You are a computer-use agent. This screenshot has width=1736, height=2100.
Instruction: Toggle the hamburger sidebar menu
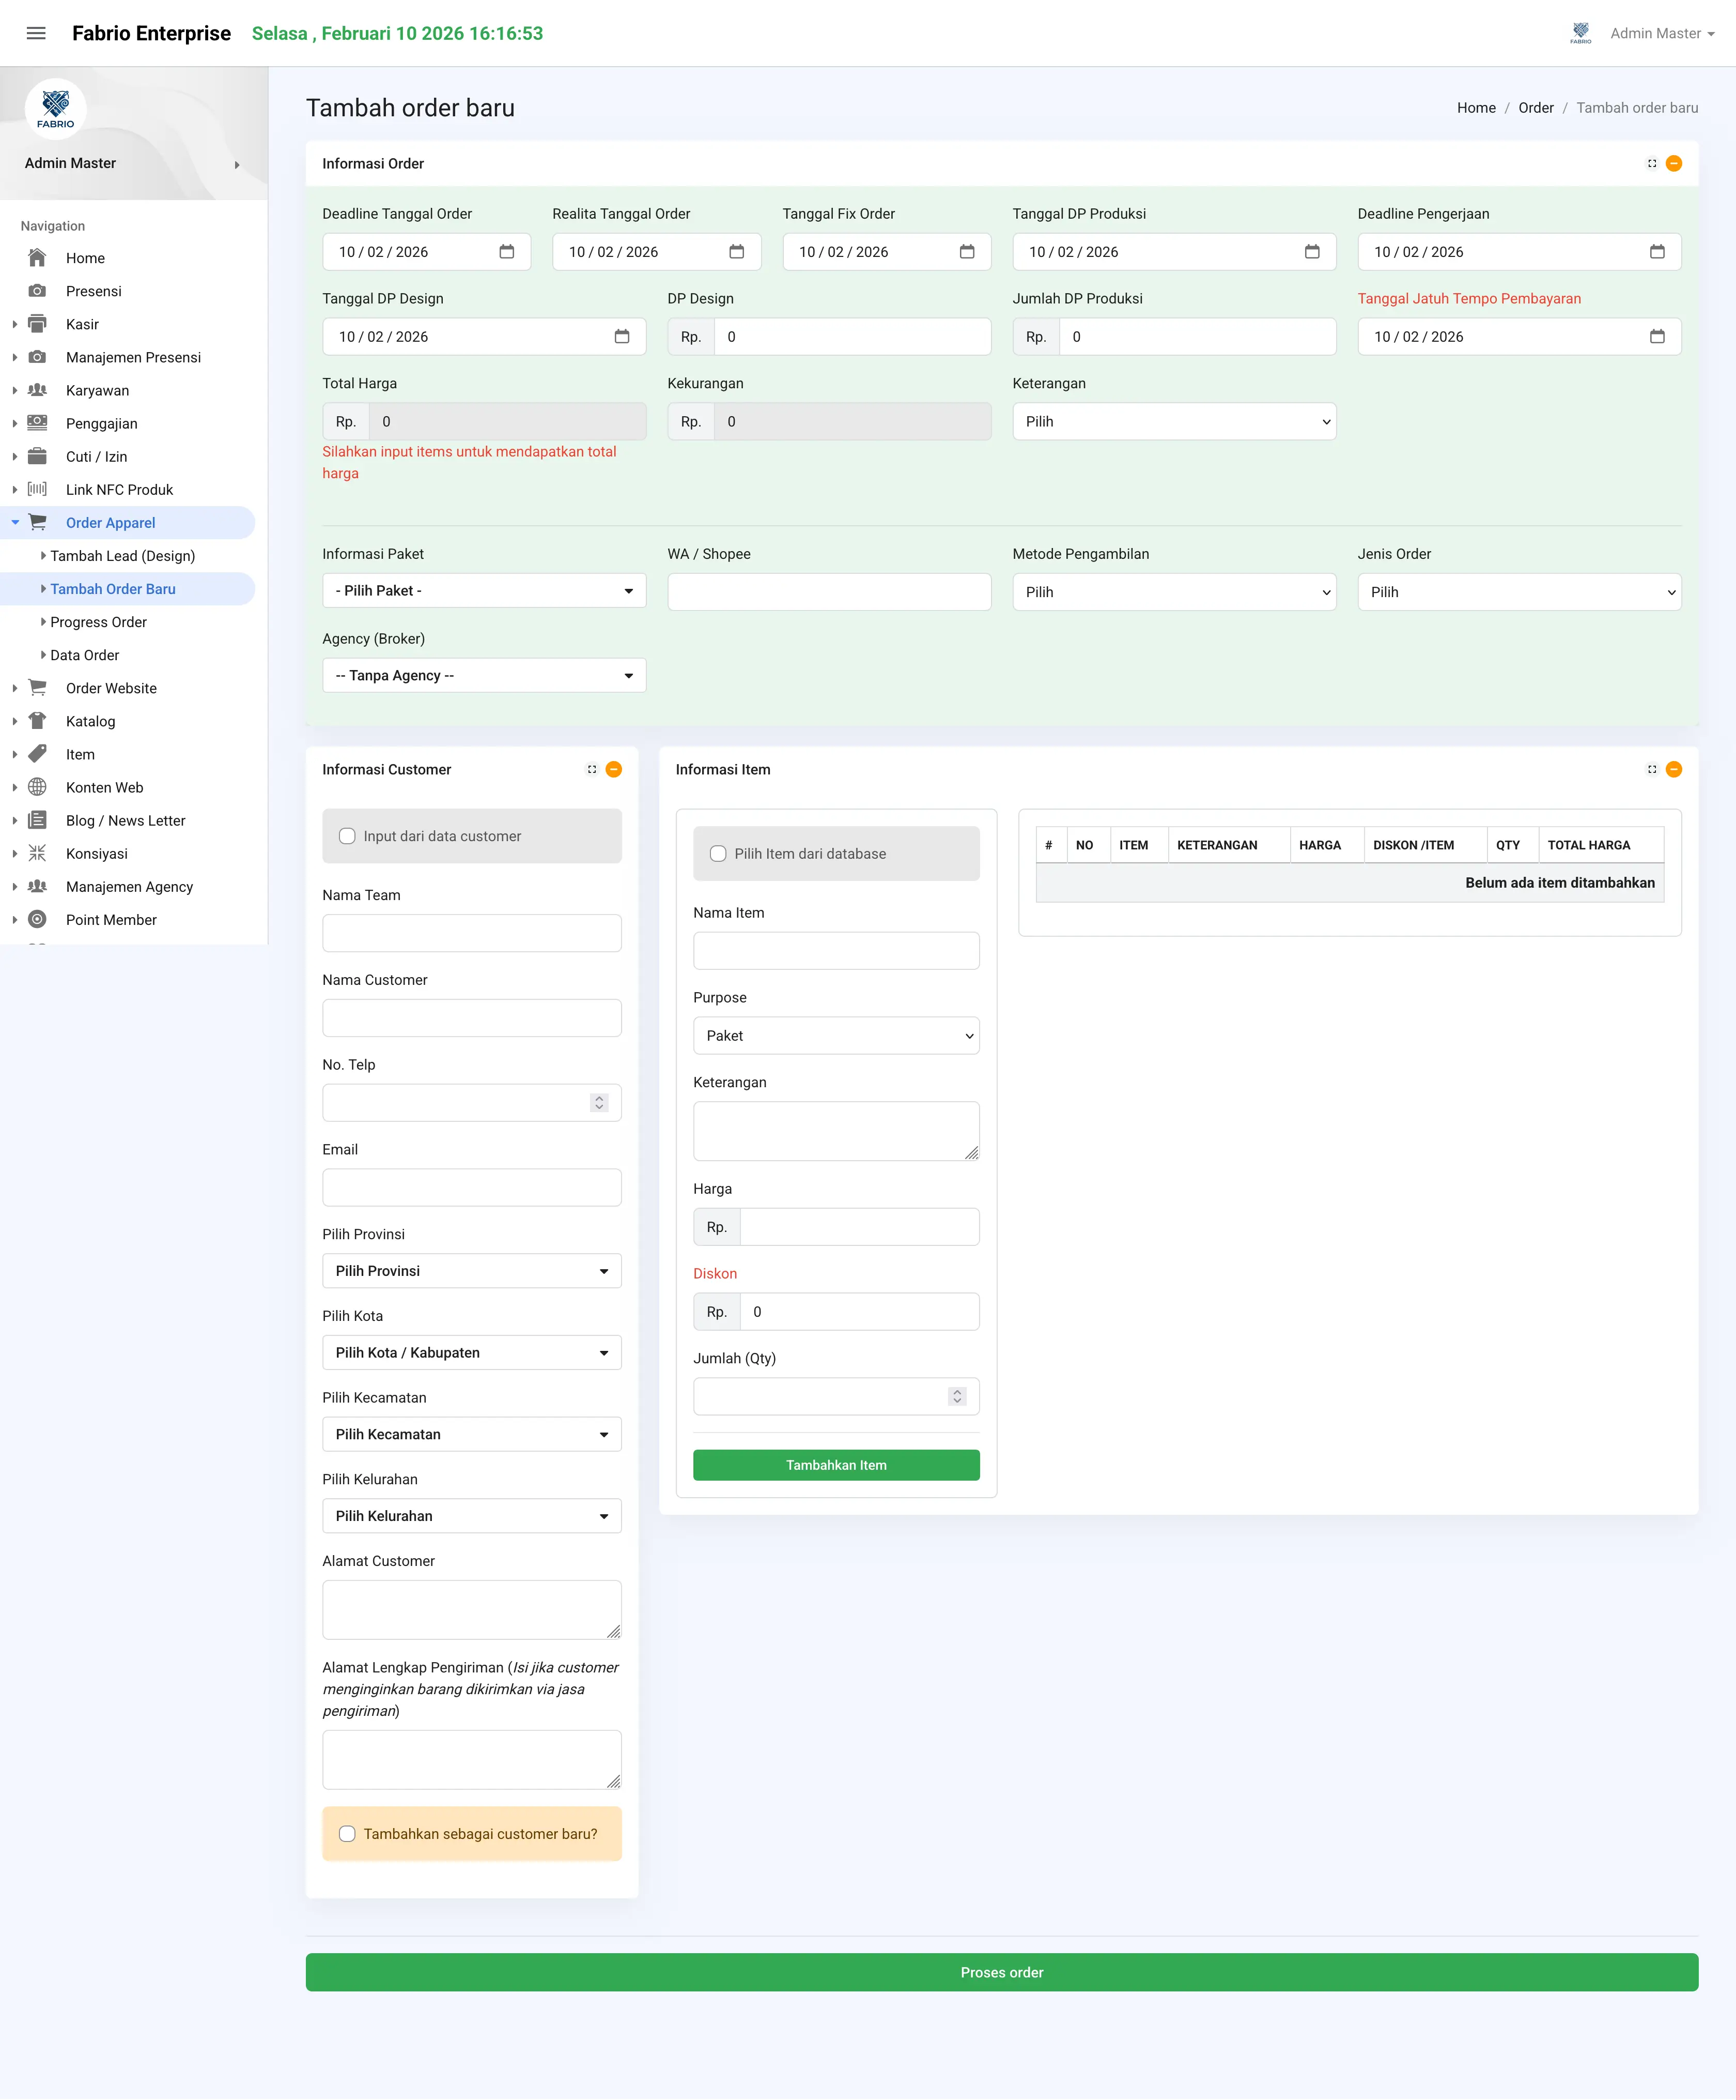point(36,33)
